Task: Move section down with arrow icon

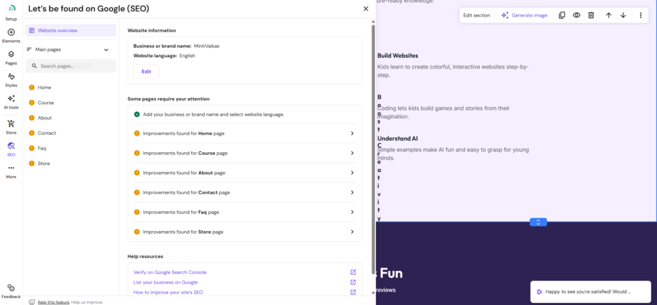Action: tap(623, 15)
